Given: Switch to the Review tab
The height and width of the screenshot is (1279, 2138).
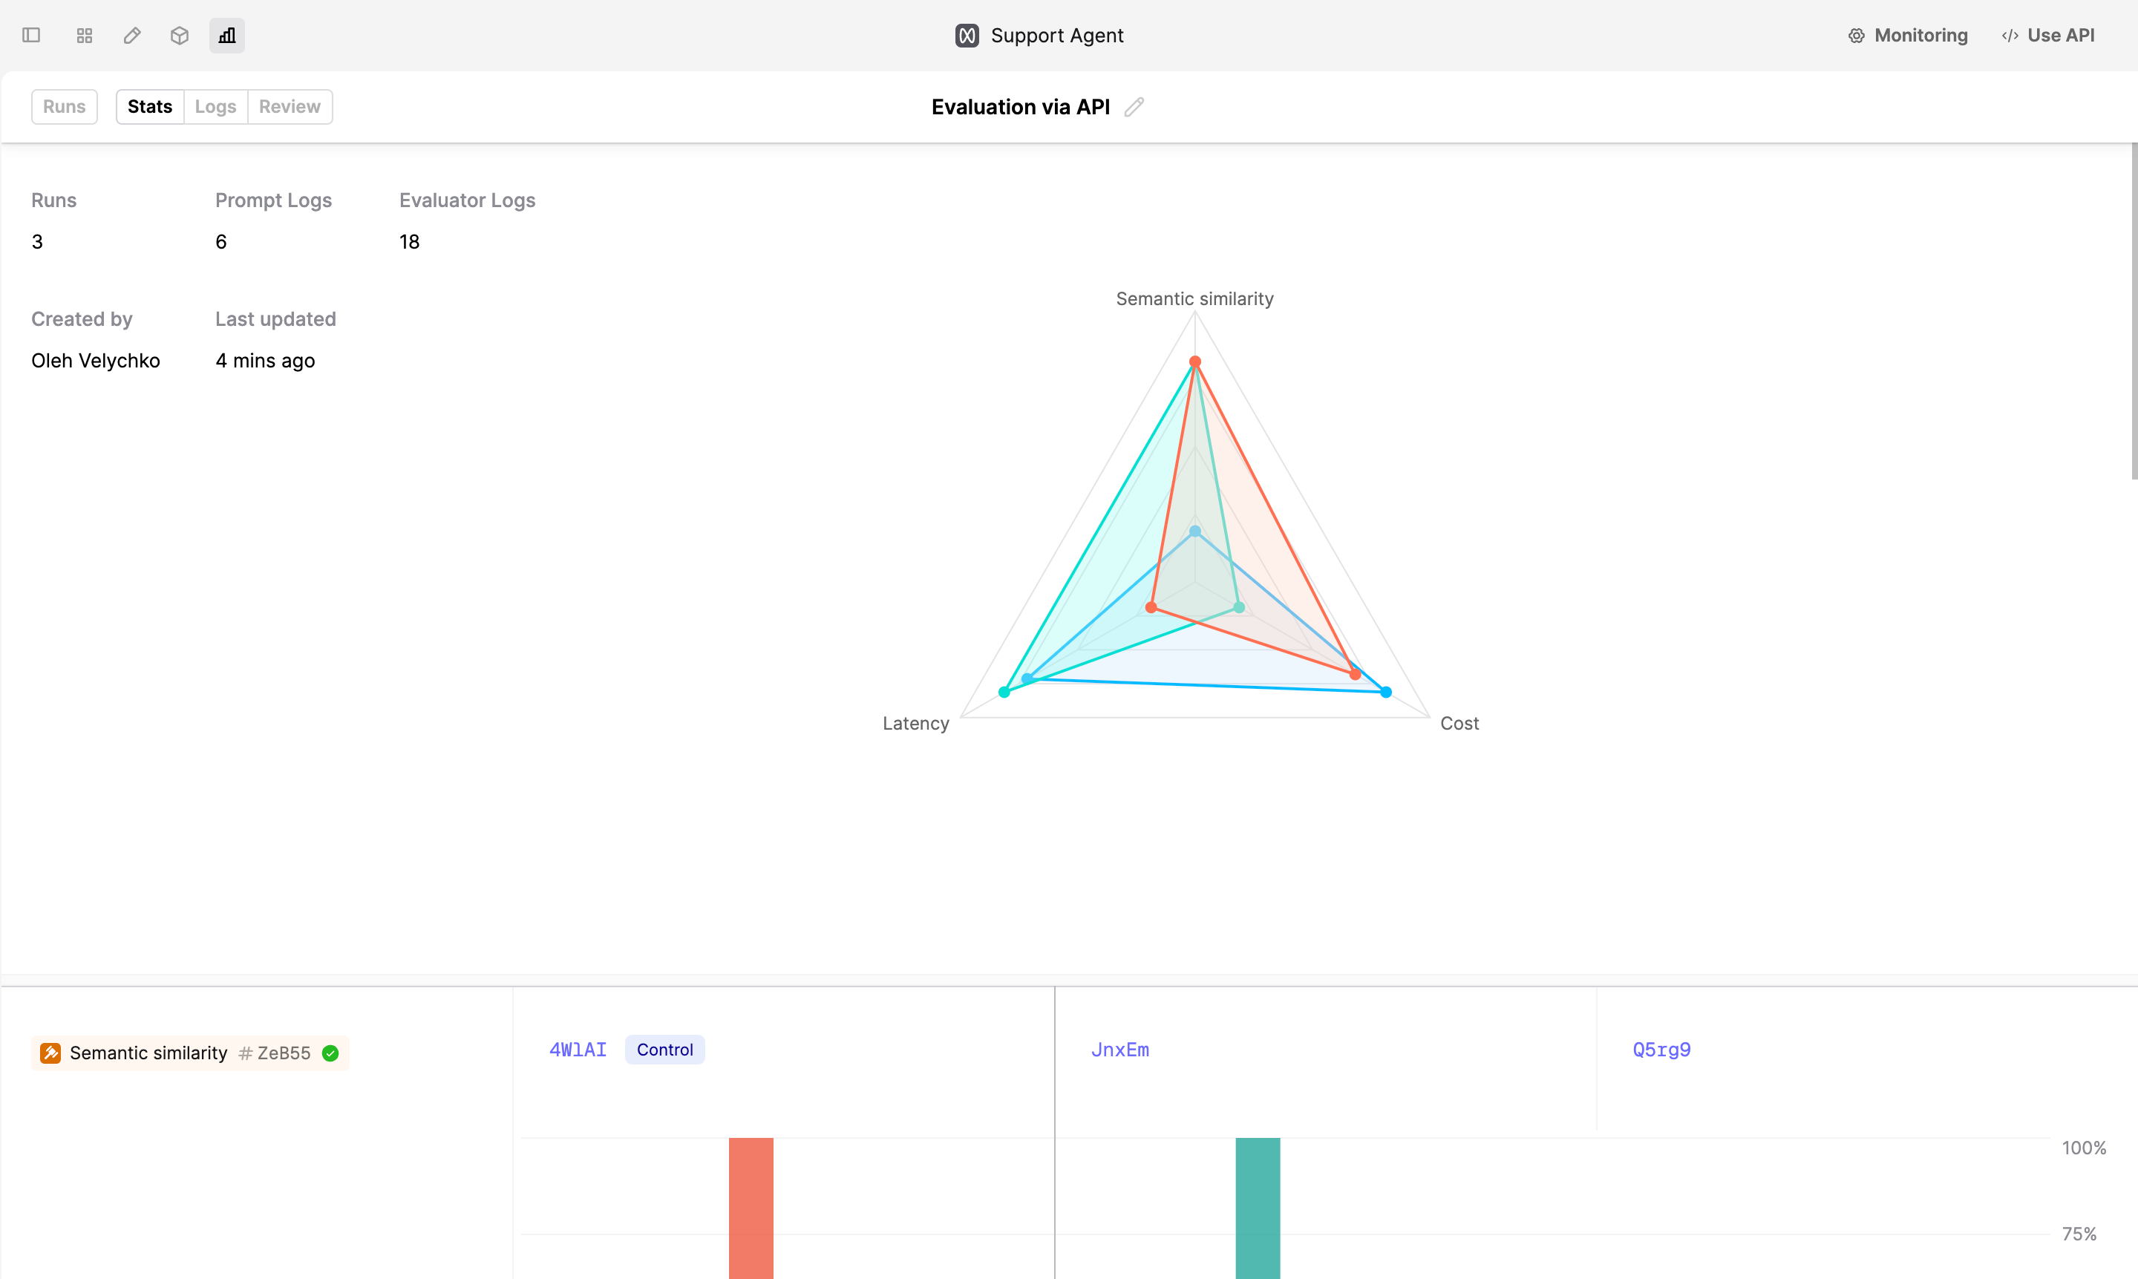Looking at the screenshot, I should point(289,106).
